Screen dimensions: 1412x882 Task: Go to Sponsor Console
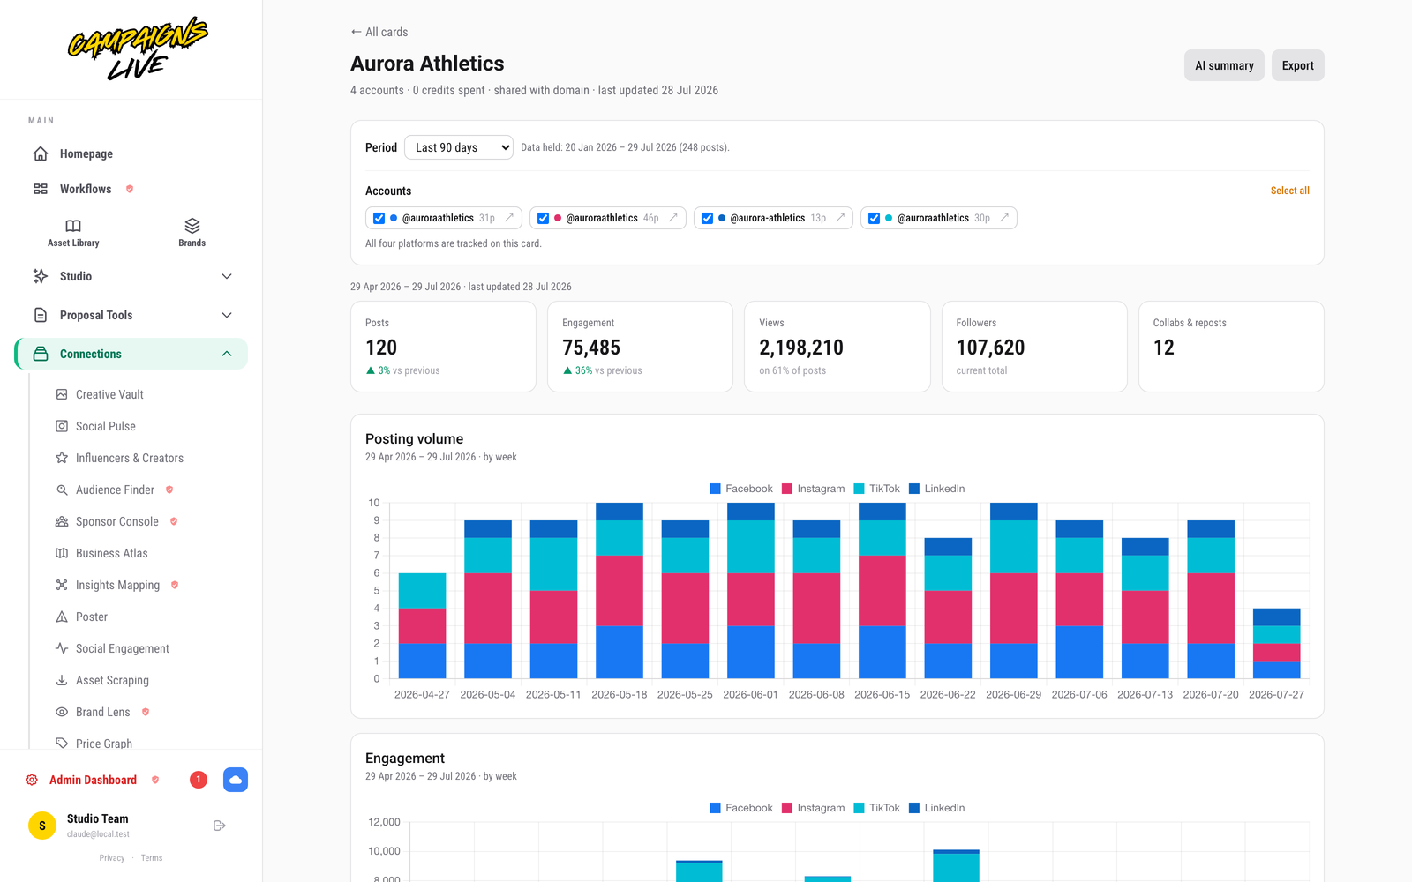(117, 521)
